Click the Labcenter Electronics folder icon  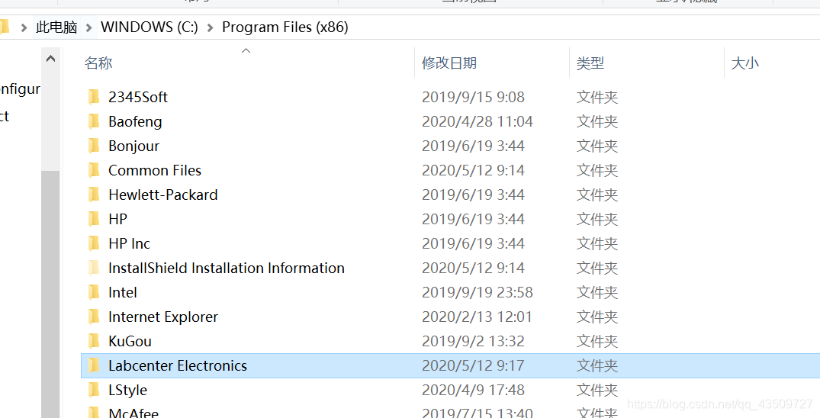(94, 365)
